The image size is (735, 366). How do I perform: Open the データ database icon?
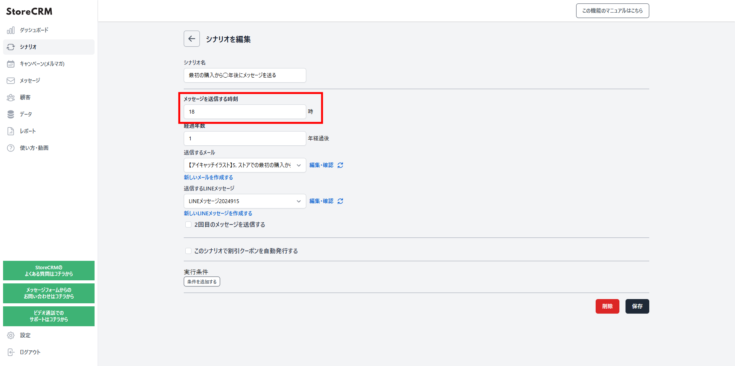click(x=11, y=114)
